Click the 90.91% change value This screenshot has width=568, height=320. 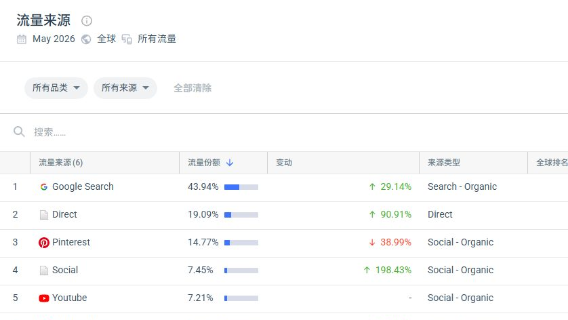pos(396,214)
